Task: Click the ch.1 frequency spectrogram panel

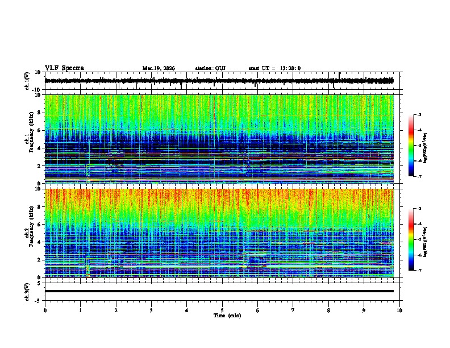Action: coord(219,139)
